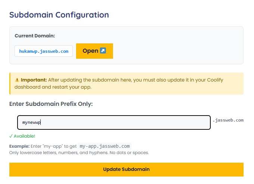
Task: Open the hukamwp.jassweb.com domain link
Action: coord(44,51)
